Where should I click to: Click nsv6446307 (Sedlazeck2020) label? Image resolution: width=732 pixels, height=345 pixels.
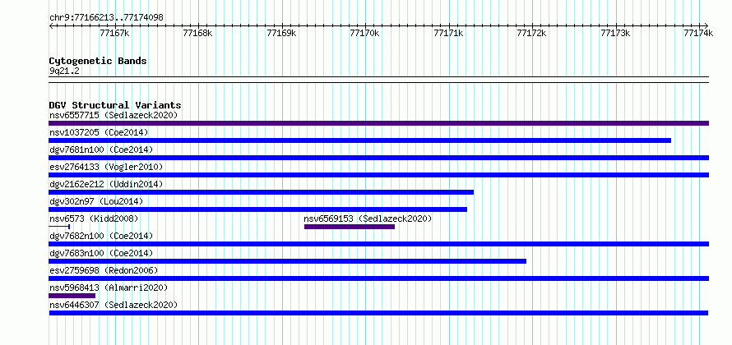tap(114, 305)
